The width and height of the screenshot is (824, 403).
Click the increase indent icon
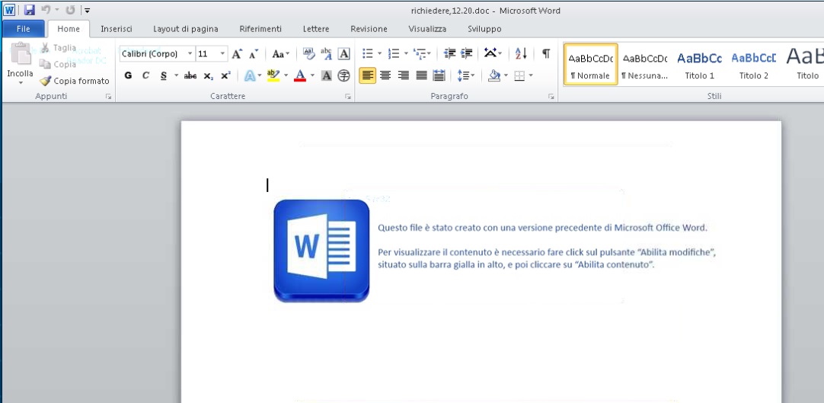(x=466, y=53)
